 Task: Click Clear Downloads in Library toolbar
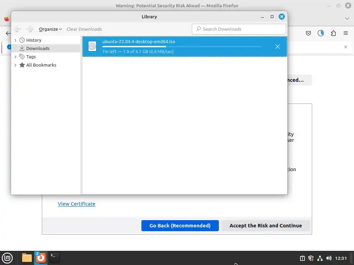click(x=84, y=29)
